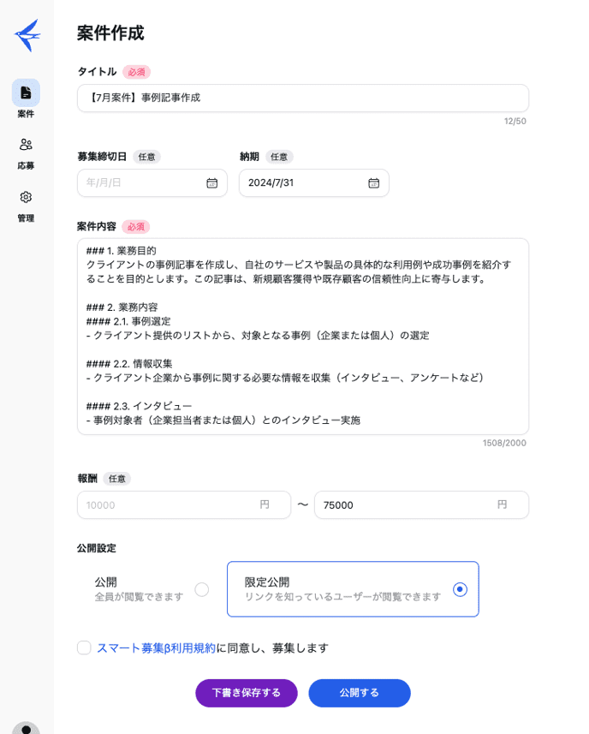Viewport: 589px width, 734px height.
Task: Click the 下書き保存する button
Action: point(247,693)
